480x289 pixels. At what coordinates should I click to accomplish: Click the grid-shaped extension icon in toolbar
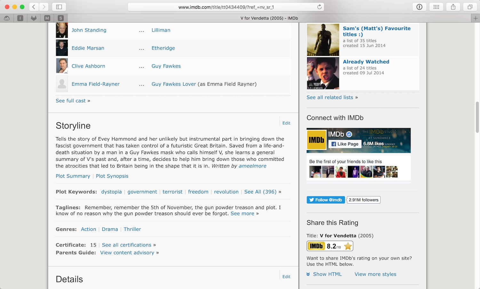[x=436, y=7]
